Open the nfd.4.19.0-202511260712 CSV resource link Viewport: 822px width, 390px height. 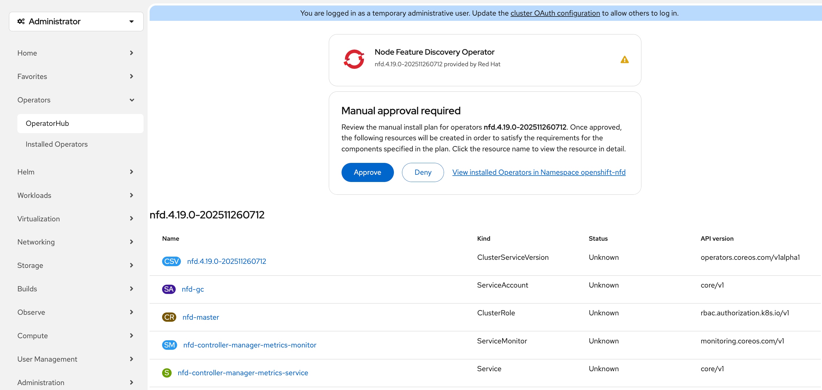pos(227,261)
